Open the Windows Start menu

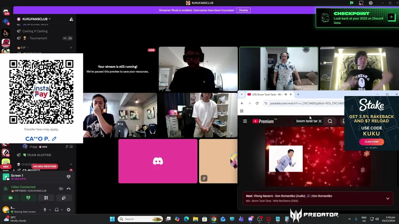[112, 219]
